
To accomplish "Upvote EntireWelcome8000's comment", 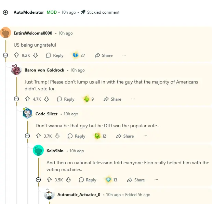I will [x=16, y=55].
